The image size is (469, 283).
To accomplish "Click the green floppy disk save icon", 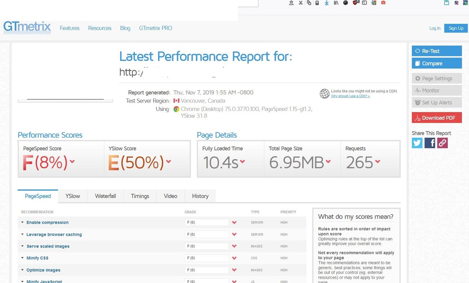I will [447, 3].
